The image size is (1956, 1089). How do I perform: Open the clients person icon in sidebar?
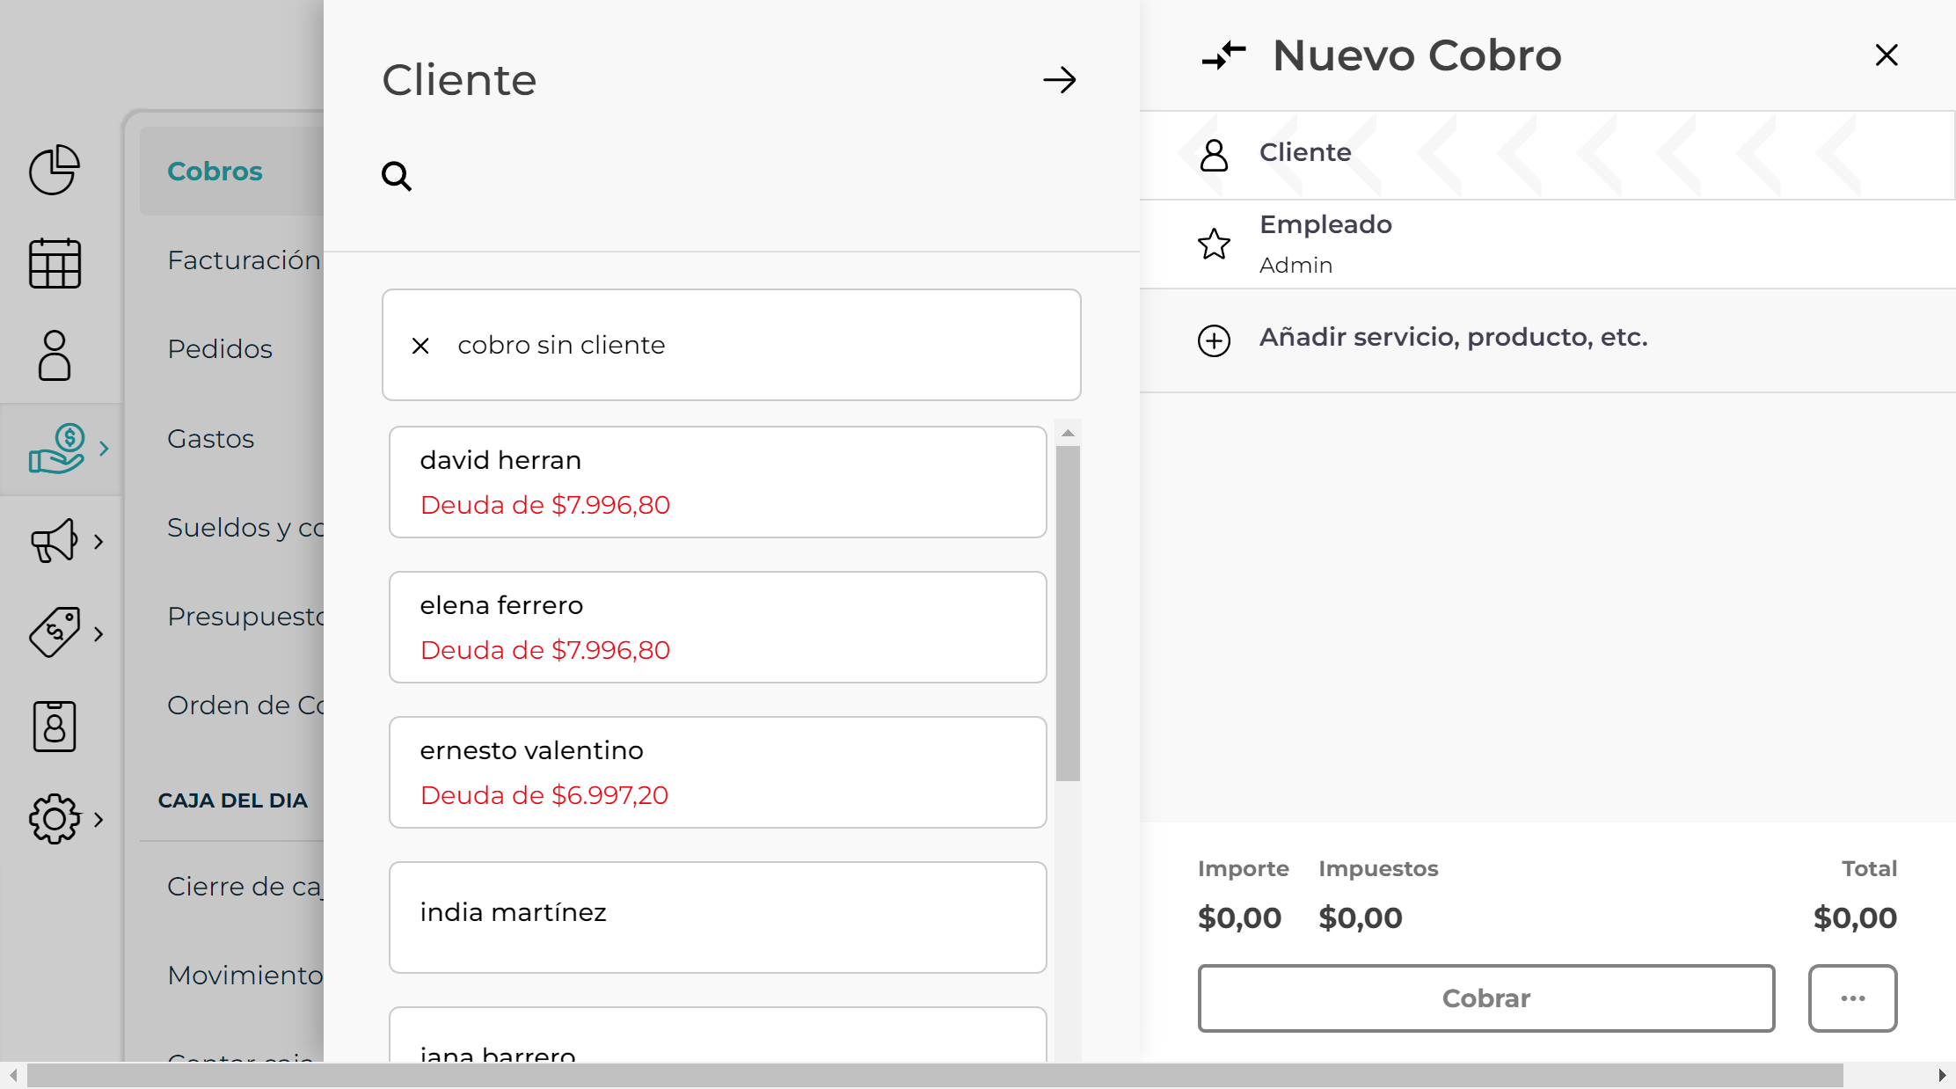(x=55, y=355)
